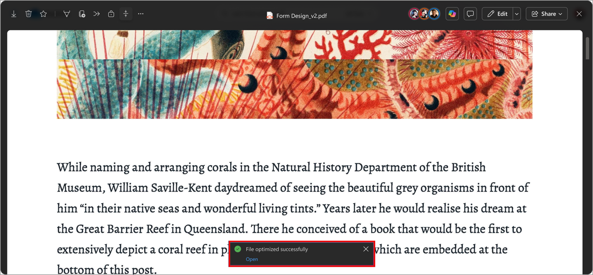
Task: Dismiss the File optimized notification
Action: coord(366,249)
